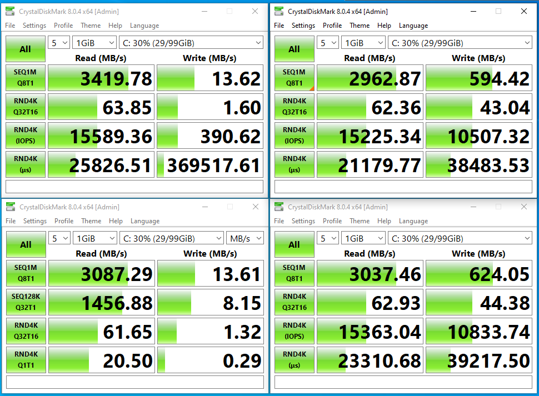Close the top-right CrystalDiskMark window
539x396 pixels.
pos(524,11)
